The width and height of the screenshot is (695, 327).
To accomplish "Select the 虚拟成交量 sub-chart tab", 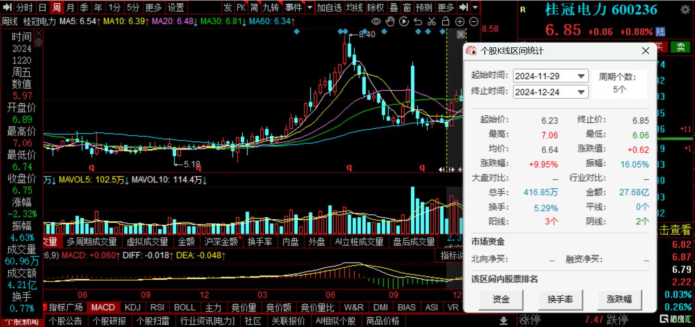I will (x=147, y=241).
